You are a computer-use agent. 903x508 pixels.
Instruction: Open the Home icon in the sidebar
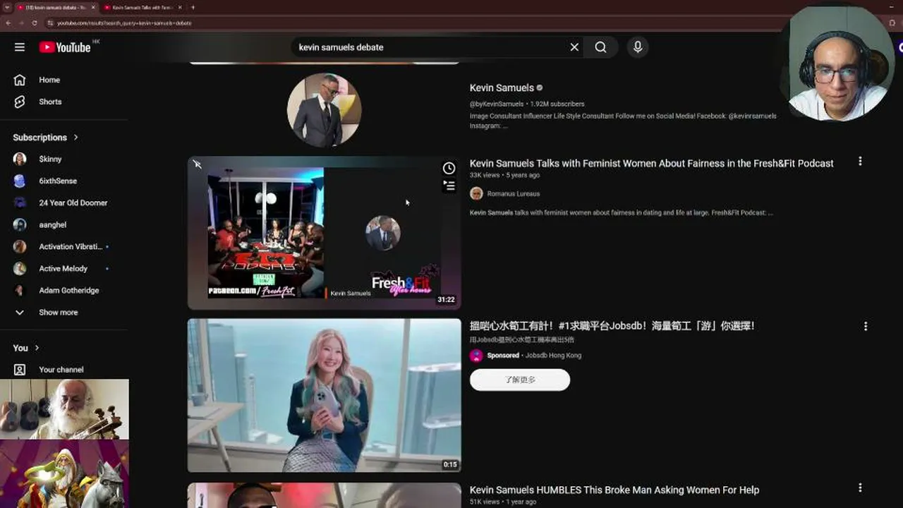[20, 80]
